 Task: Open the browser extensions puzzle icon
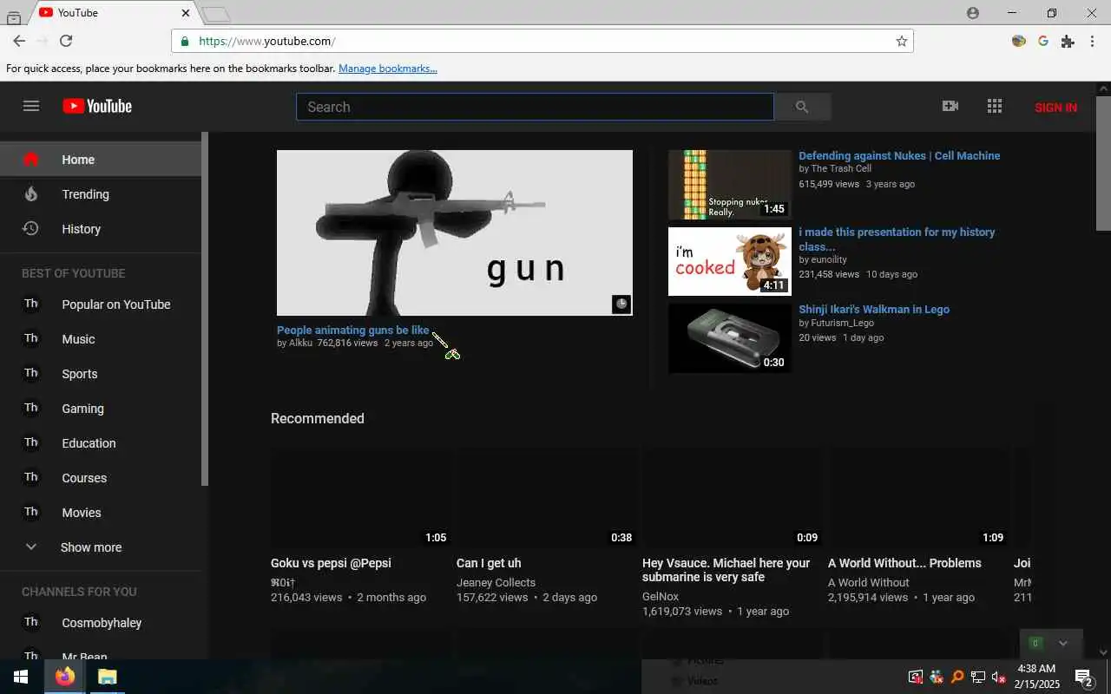[x=1068, y=41]
